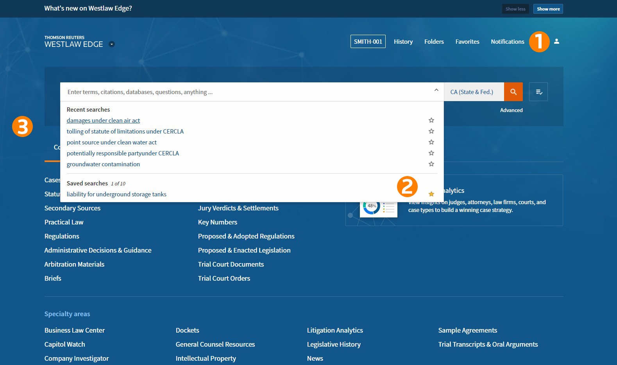Image resolution: width=617 pixels, height=365 pixels.
Task: Open the Advanced search link
Action: [x=511, y=110]
